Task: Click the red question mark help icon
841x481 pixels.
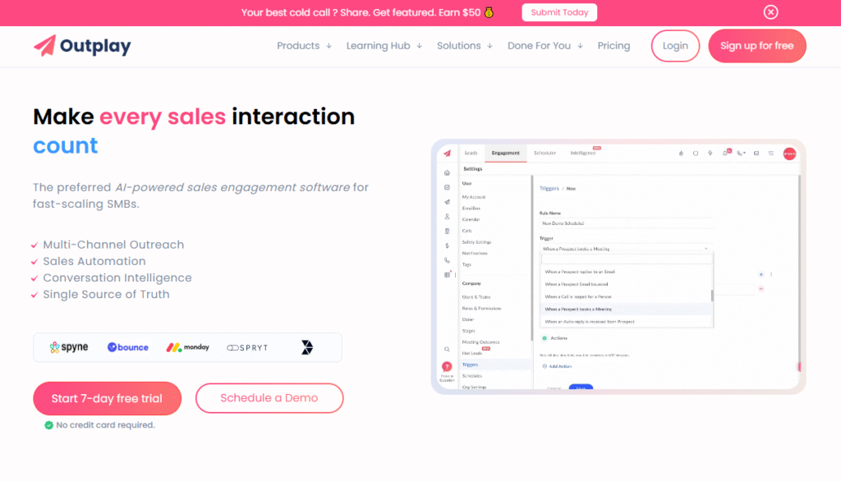Action: pos(447,367)
